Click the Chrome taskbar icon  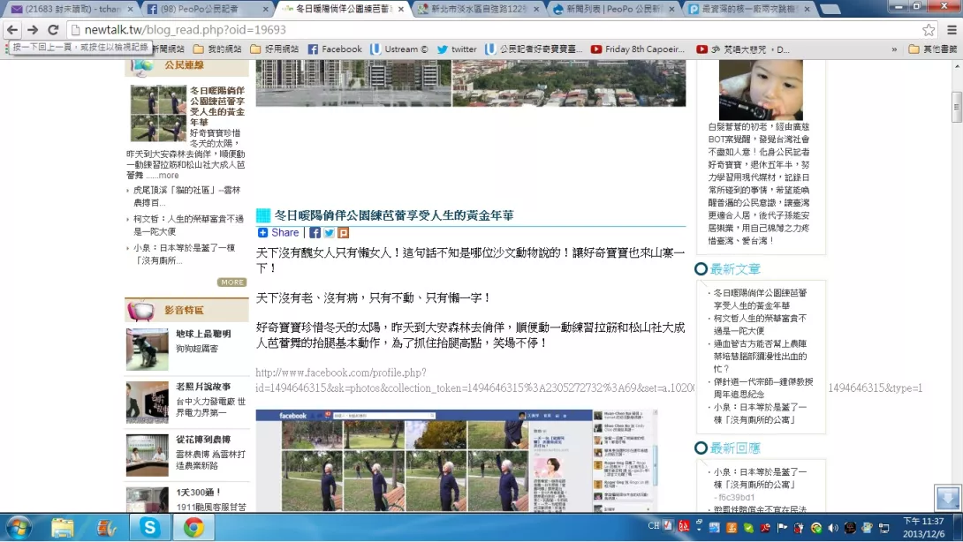pyautogui.click(x=193, y=527)
